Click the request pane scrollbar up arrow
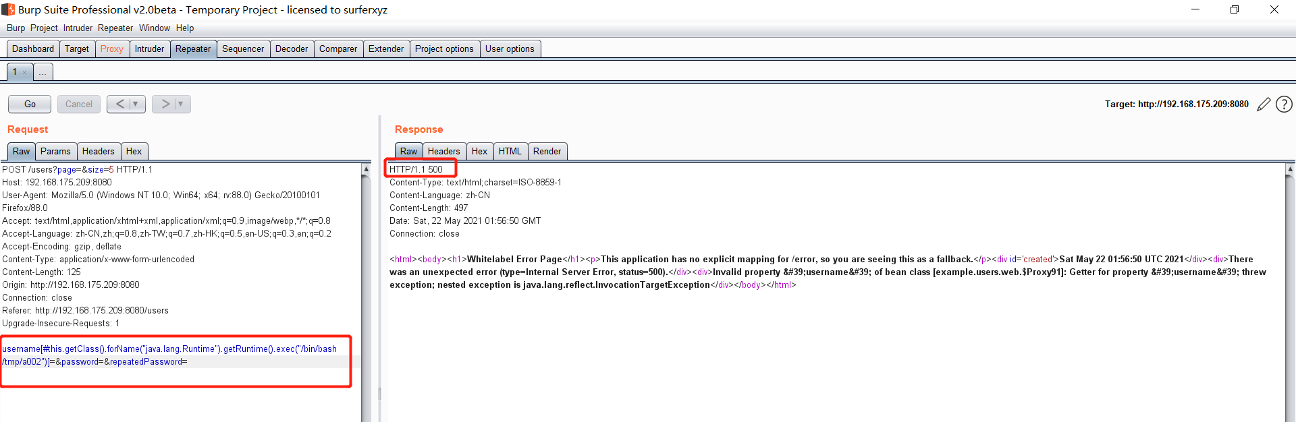Viewport: 1296px width, 422px height. pos(366,169)
